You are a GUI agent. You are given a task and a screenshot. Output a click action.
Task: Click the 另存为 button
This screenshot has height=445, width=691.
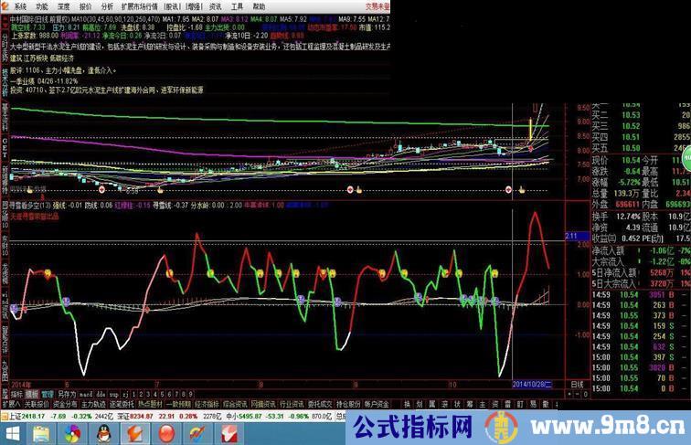coord(66,394)
